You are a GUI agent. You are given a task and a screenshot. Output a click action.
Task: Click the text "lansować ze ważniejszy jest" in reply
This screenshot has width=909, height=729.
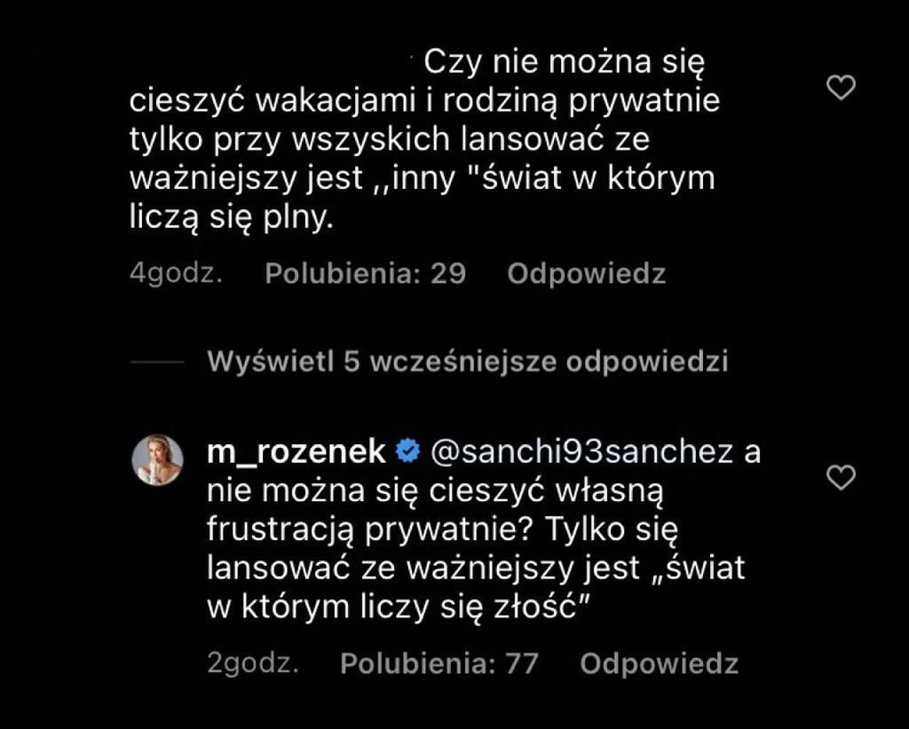423,568
